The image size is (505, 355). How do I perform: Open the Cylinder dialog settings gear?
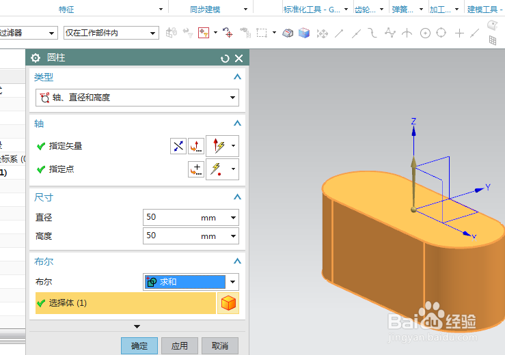click(x=36, y=58)
